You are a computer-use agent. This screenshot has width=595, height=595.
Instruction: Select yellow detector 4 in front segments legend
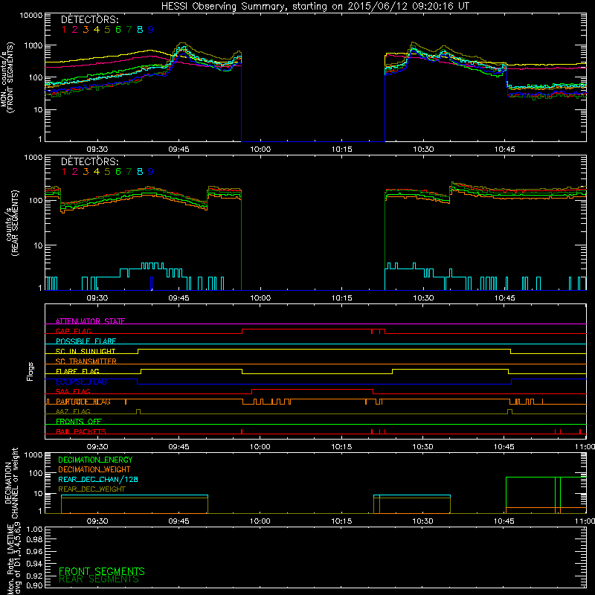coord(97,30)
